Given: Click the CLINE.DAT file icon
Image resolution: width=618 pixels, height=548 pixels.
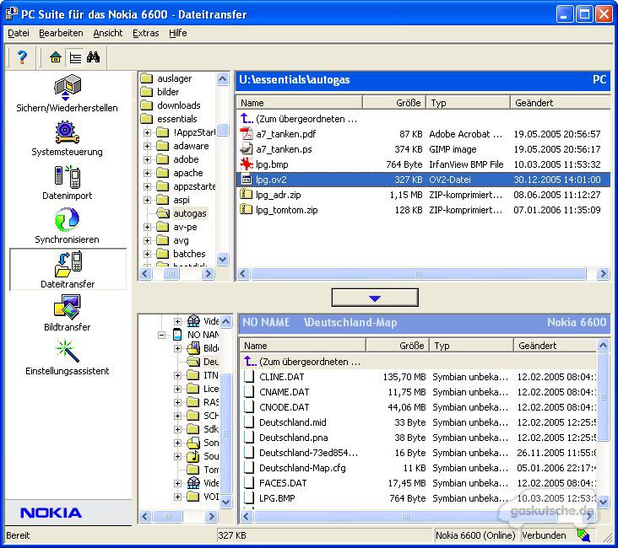Looking at the screenshot, I should [x=249, y=377].
